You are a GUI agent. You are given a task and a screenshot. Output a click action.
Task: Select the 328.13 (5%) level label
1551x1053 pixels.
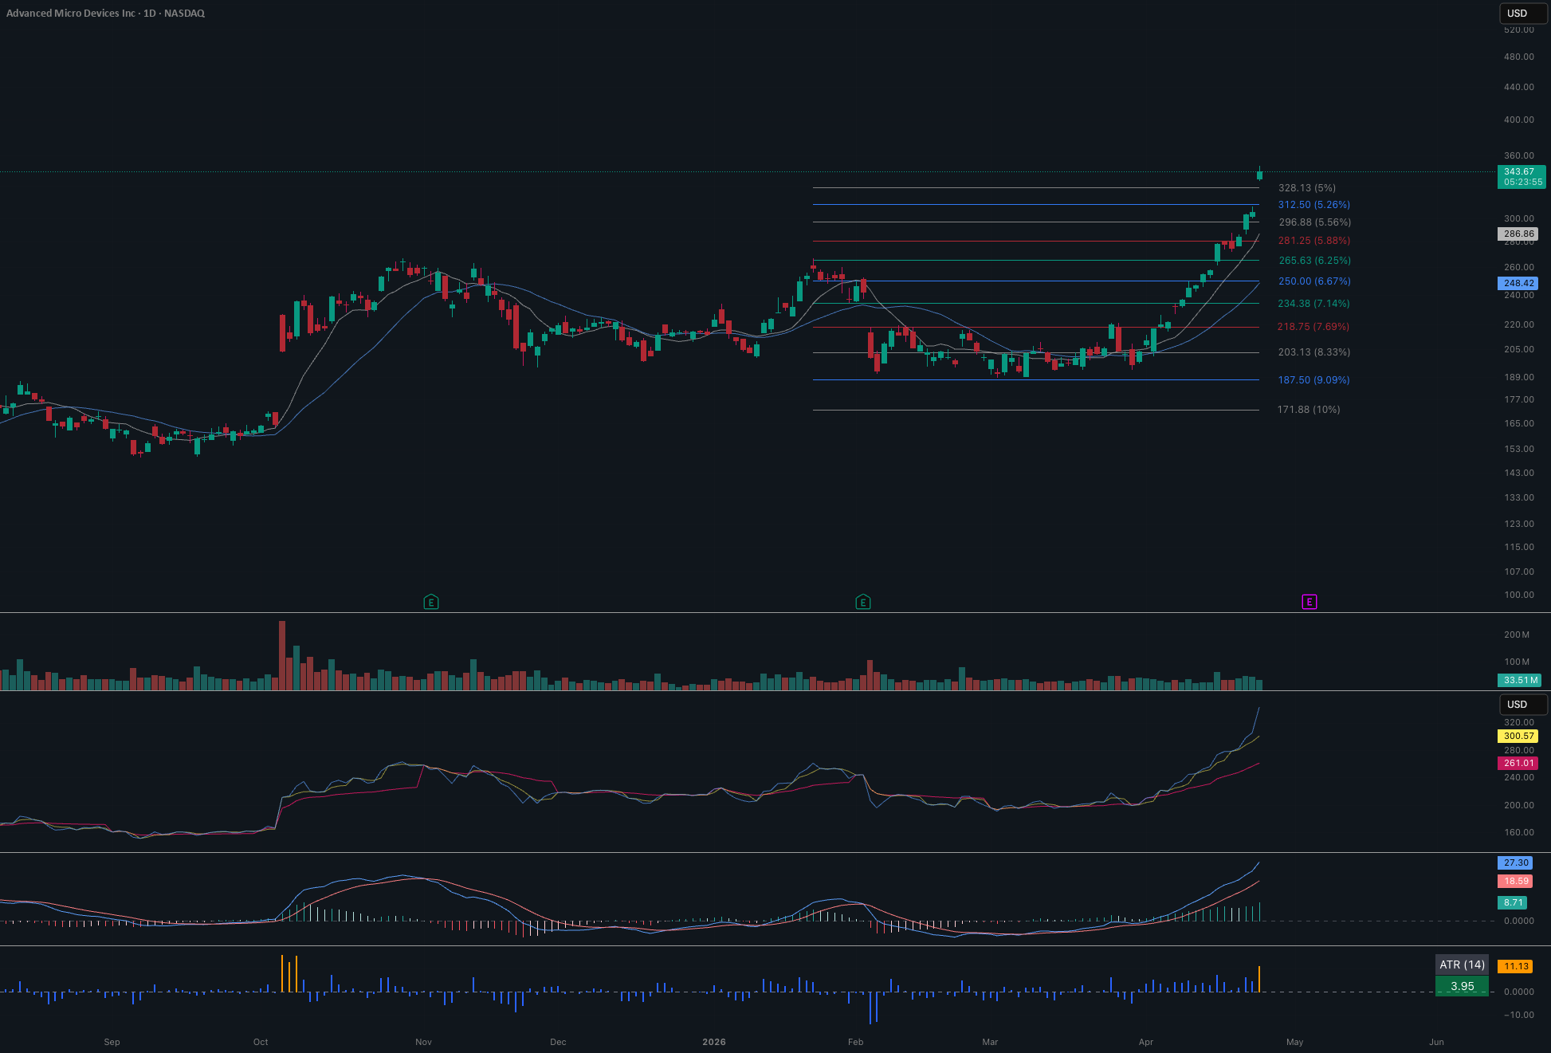point(1307,188)
